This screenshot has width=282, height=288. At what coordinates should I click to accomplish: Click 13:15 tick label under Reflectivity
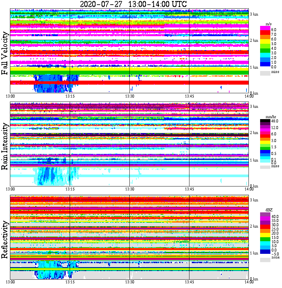click(x=70, y=282)
